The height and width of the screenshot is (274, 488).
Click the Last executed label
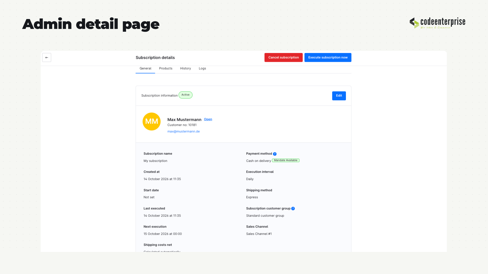154,209
